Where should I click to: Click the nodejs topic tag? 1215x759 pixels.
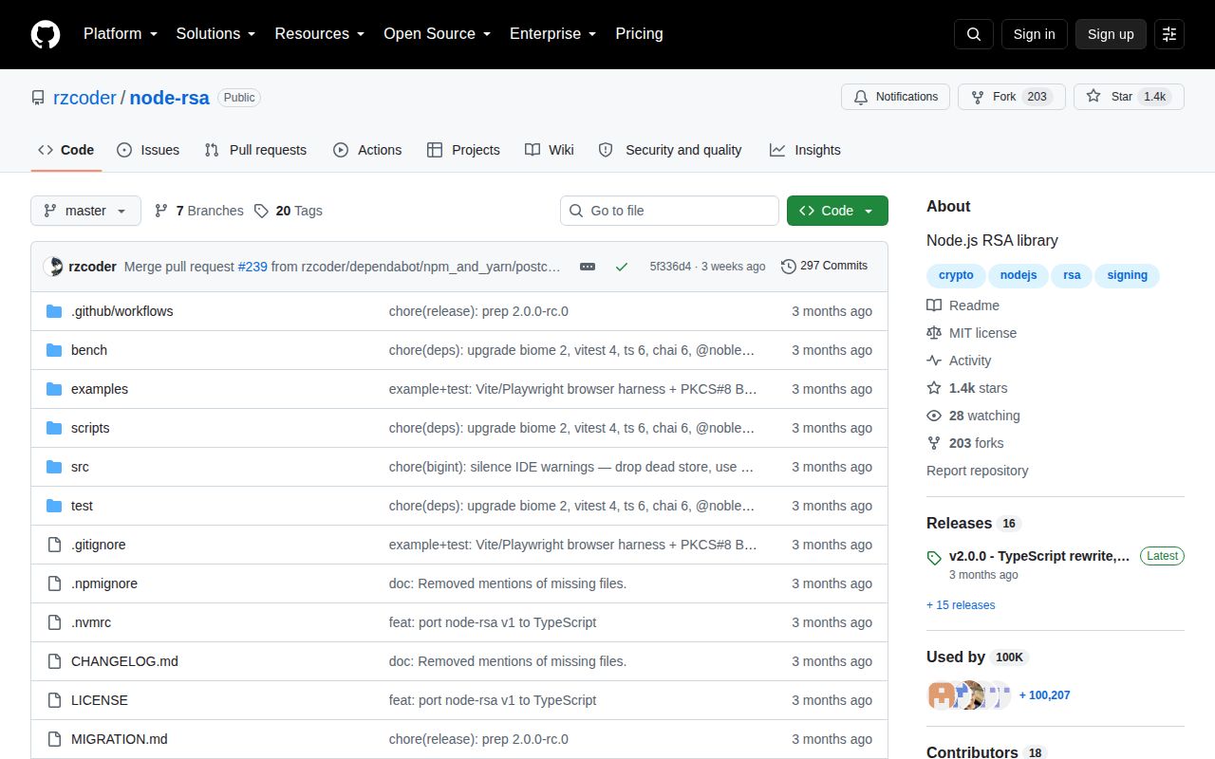coord(1019,275)
